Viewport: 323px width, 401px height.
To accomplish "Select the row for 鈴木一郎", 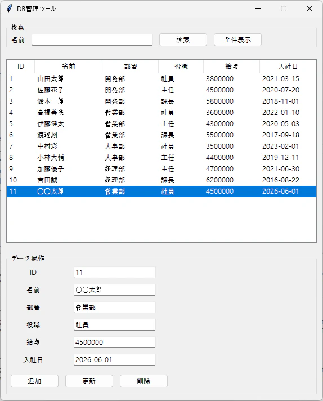I will tap(161, 101).
